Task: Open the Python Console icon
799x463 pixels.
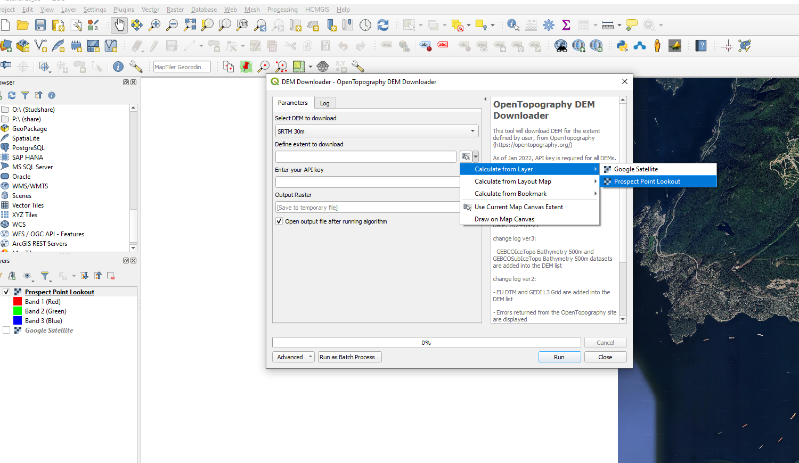Action: (622, 46)
